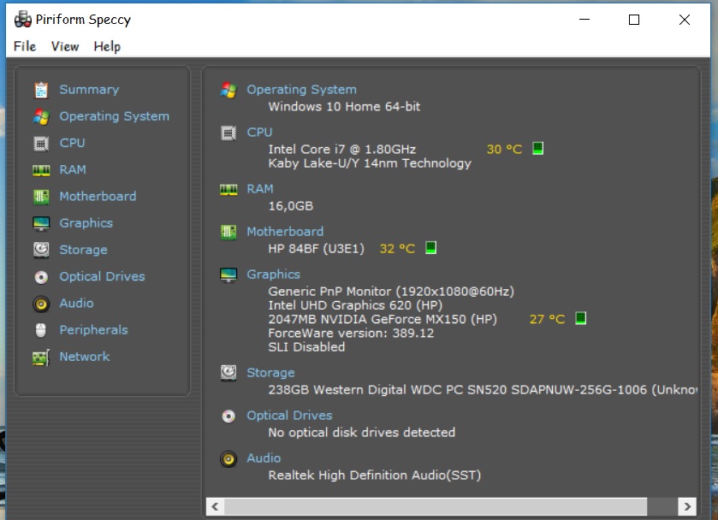Click the Generic PnP Monitor line
Viewport: 718px width, 520px height.
tap(391, 292)
